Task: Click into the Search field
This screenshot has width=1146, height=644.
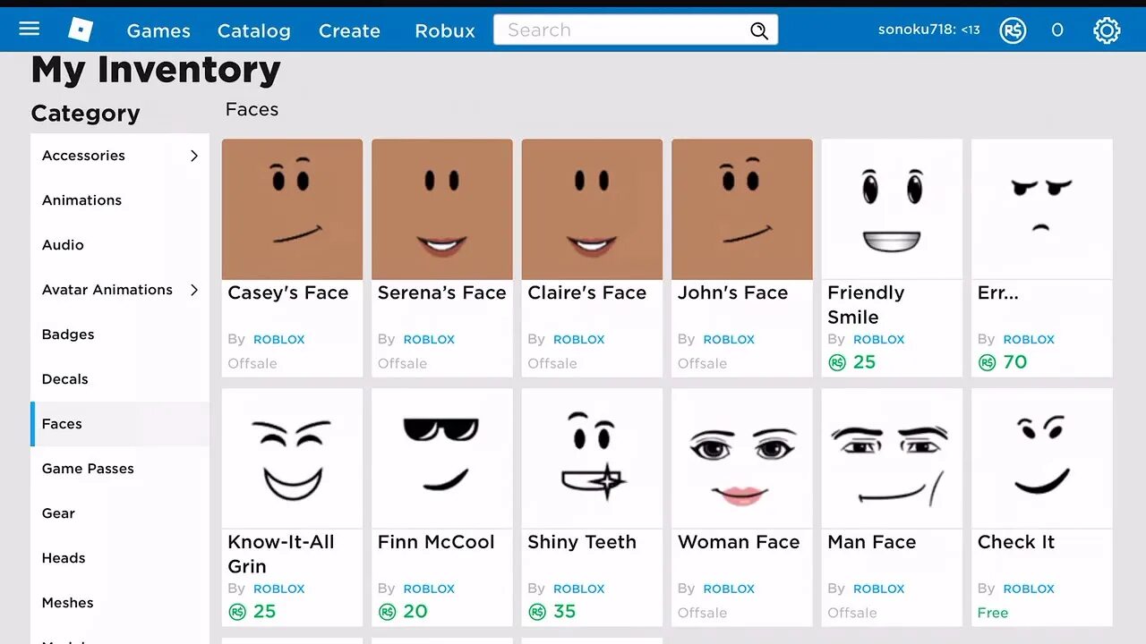Action: pyautogui.click(x=636, y=30)
